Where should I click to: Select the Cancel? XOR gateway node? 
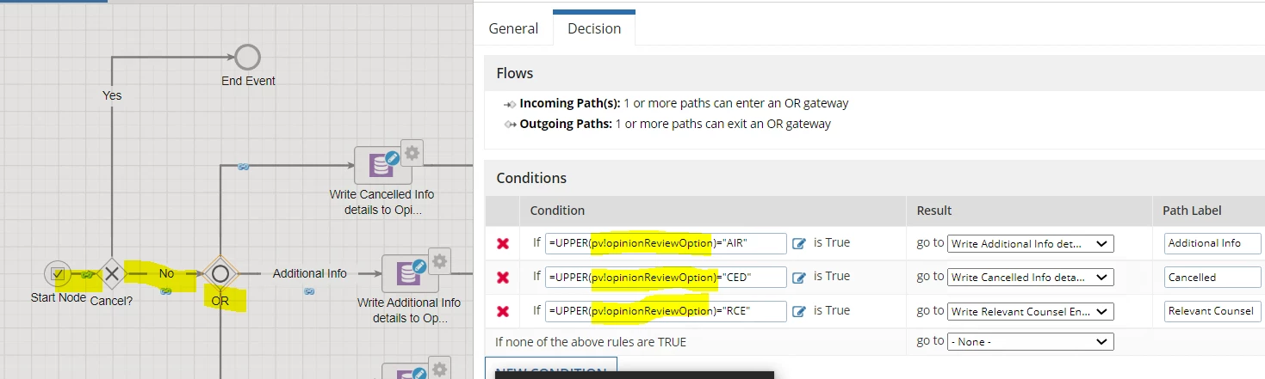(x=111, y=274)
